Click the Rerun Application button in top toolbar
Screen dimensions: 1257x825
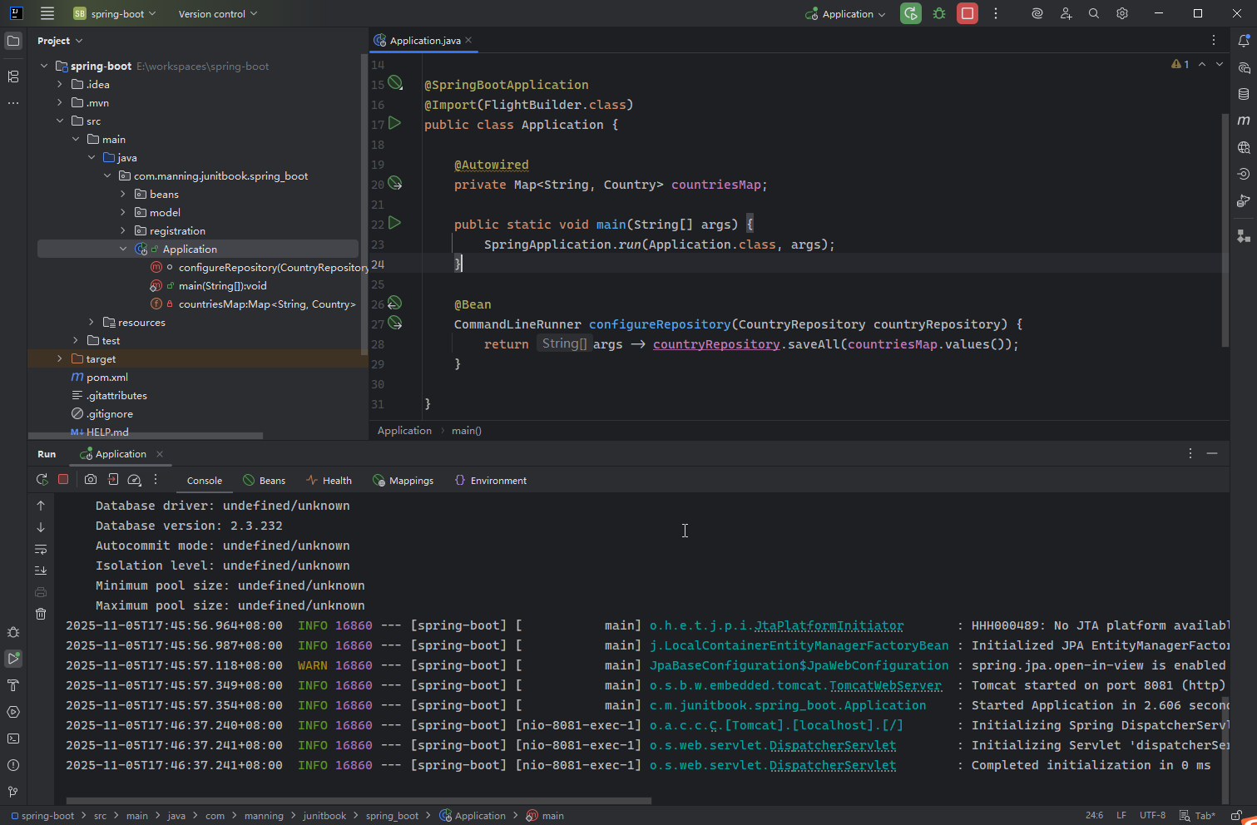911,13
